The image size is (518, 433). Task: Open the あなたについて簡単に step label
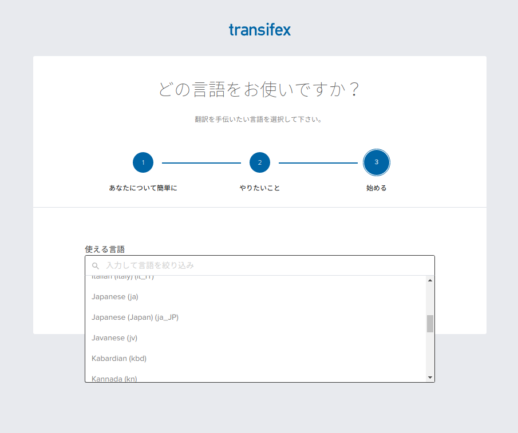coord(143,188)
